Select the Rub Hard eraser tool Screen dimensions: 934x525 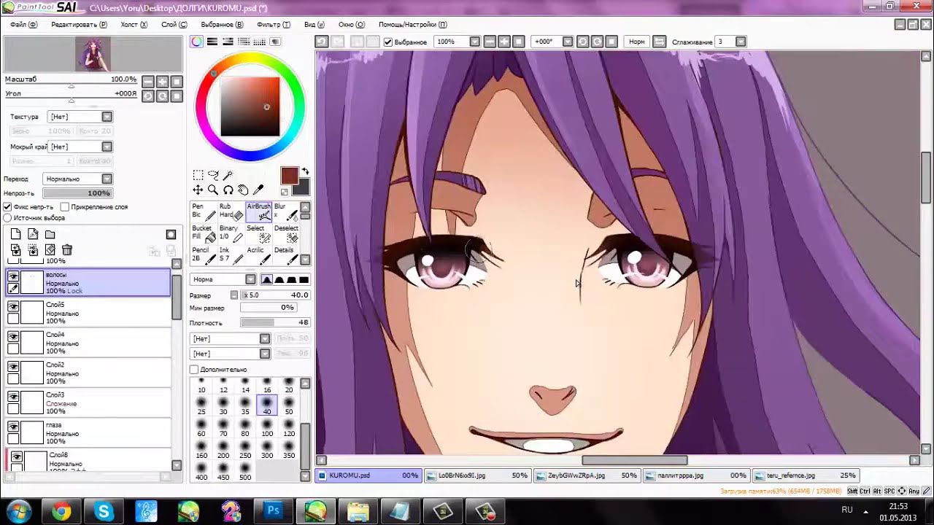[231, 211]
